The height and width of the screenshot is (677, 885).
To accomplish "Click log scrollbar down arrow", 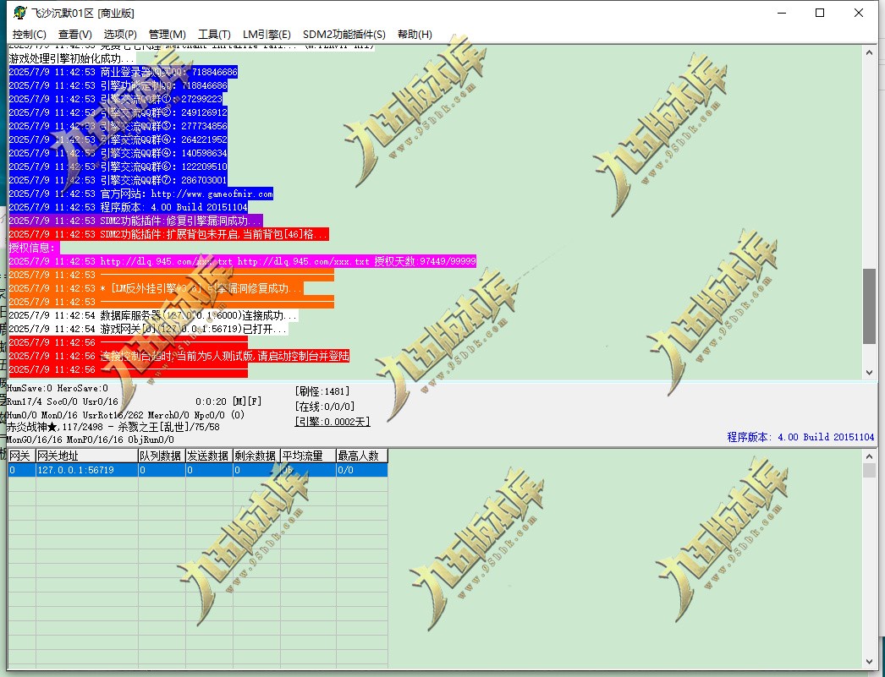I will pyautogui.click(x=869, y=373).
